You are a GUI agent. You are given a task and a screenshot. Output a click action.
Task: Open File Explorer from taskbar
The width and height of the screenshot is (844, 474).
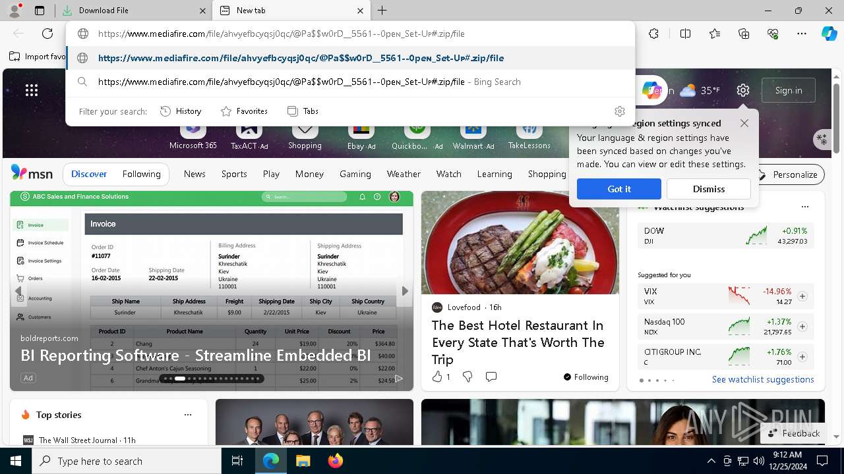tap(303, 461)
